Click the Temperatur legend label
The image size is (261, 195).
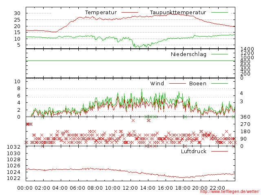click(101, 13)
